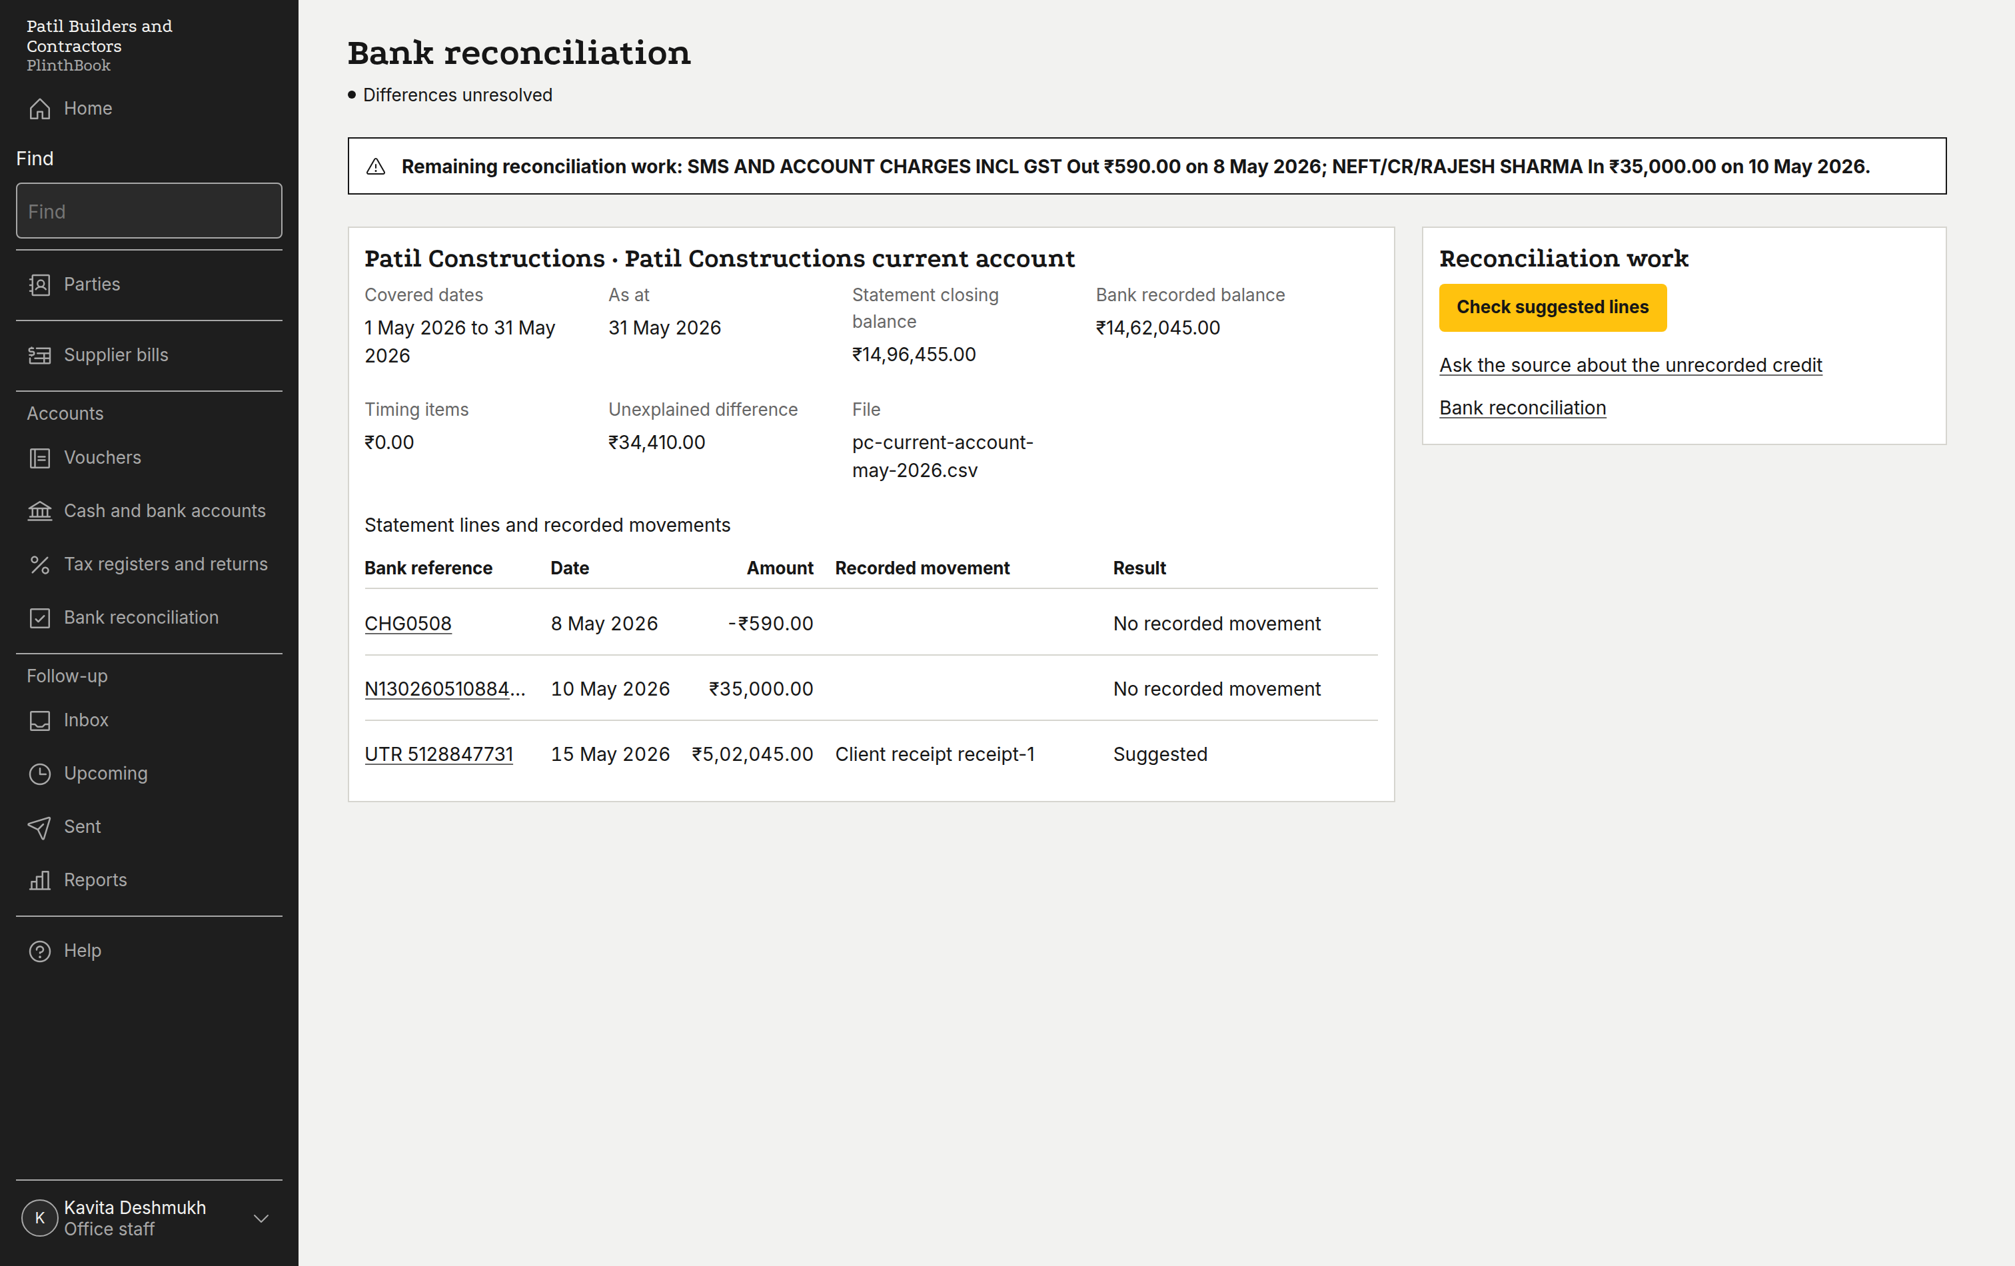Open bank reference UTR 5128847731
This screenshot has height=1266, width=2015.
[438, 755]
